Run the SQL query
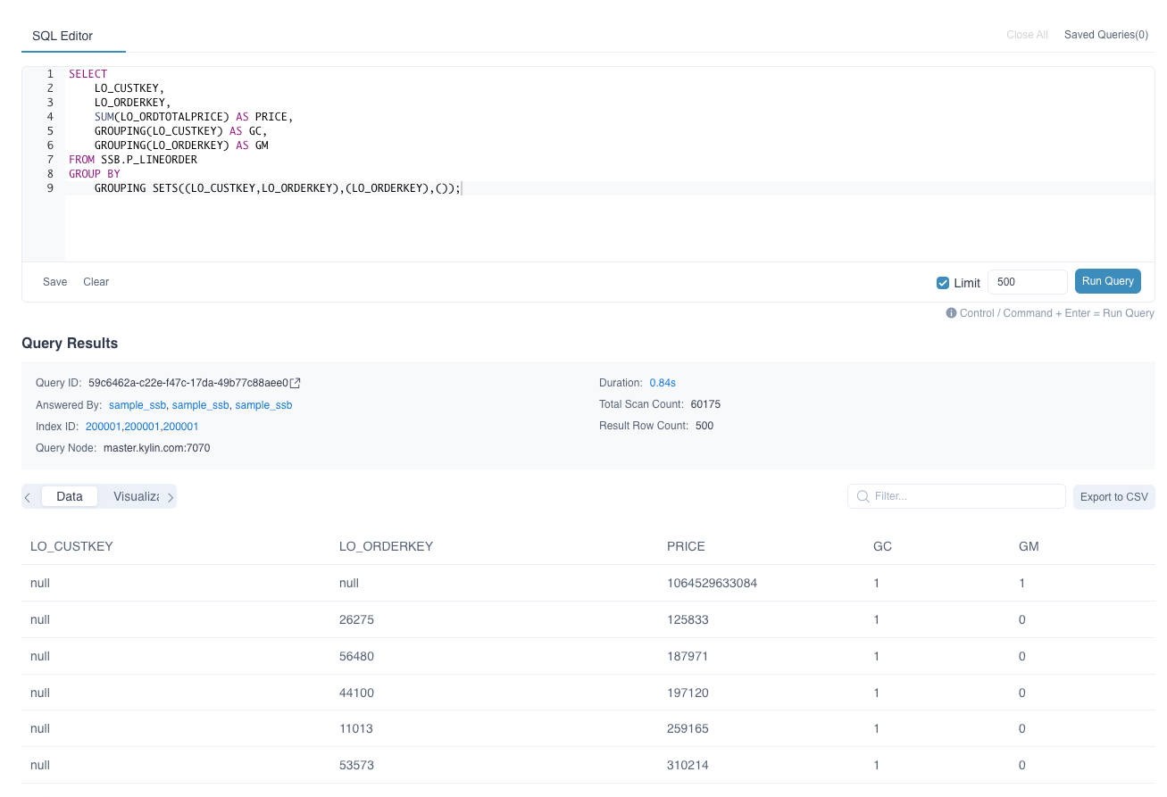Image resolution: width=1167 pixels, height=797 pixels. 1107,281
